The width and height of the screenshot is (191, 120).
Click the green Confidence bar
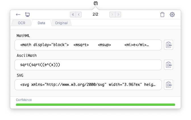(x=95, y=105)
